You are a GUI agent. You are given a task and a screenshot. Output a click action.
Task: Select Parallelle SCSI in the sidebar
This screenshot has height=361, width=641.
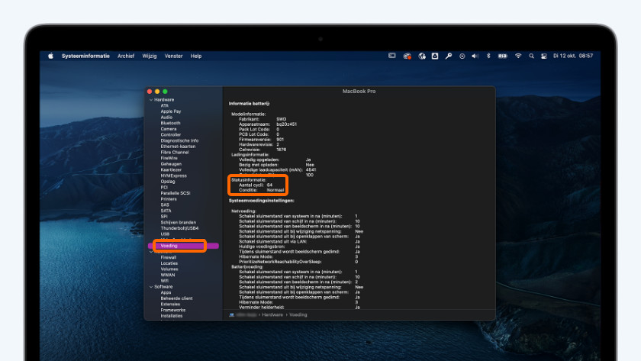(x=175, y=193)
